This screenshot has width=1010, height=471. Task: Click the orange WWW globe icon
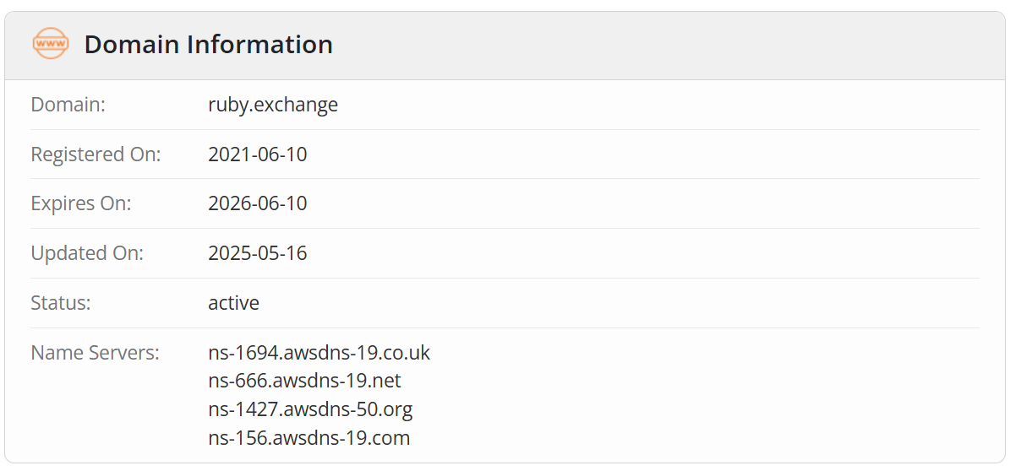[x=50, y=45]
